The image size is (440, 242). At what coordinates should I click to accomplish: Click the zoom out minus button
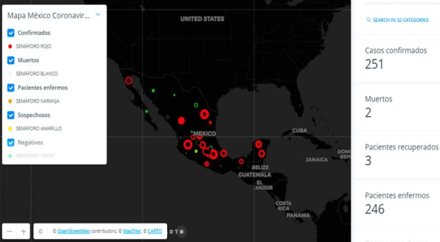click(10, 231)
